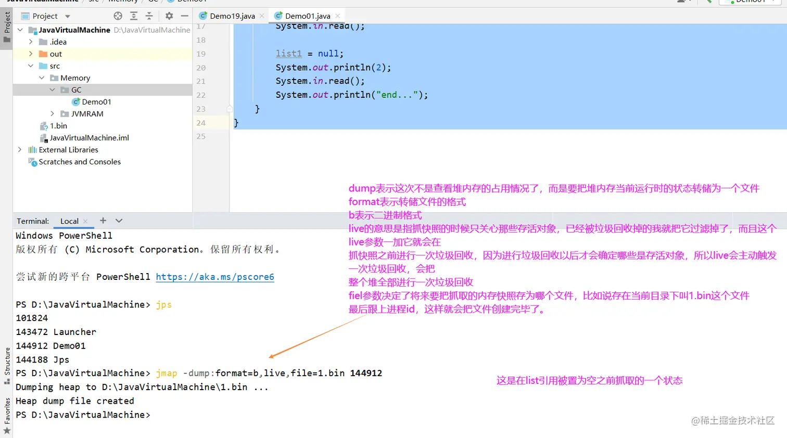The image size is (787, 438).
Task: Select Scratches and Consoles row
Action: pos(103,162)
